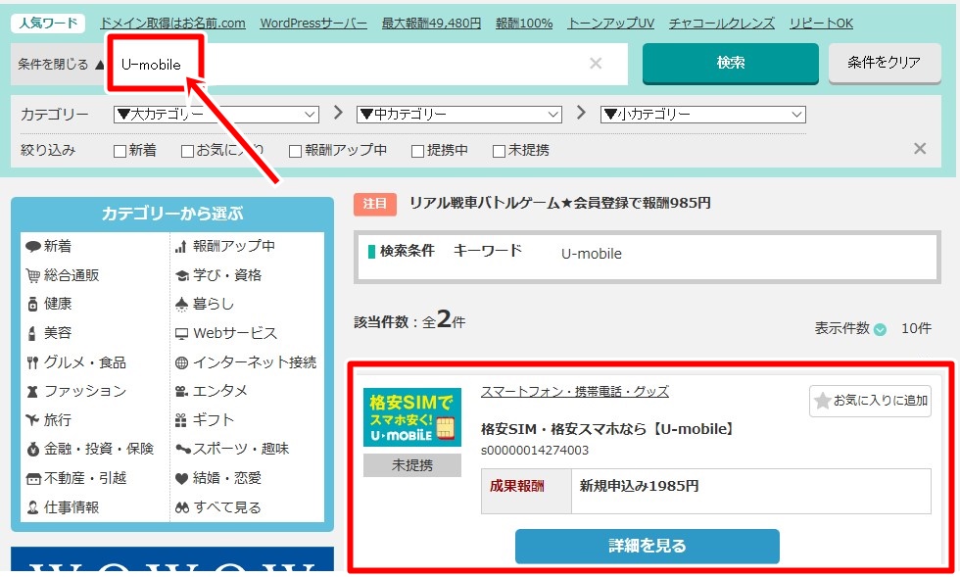Click the green 検索 button

coord(731,63)
